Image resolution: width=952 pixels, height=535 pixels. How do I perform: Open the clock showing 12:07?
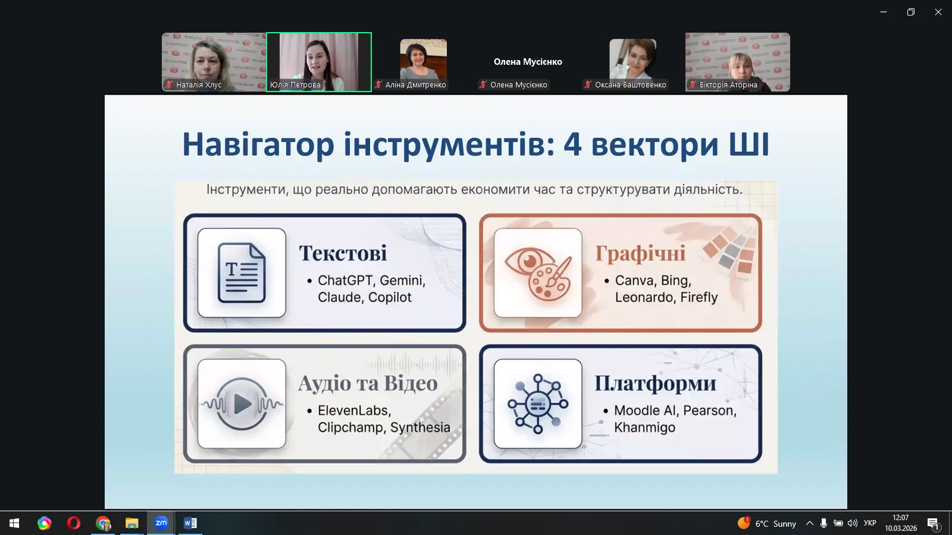900,523
